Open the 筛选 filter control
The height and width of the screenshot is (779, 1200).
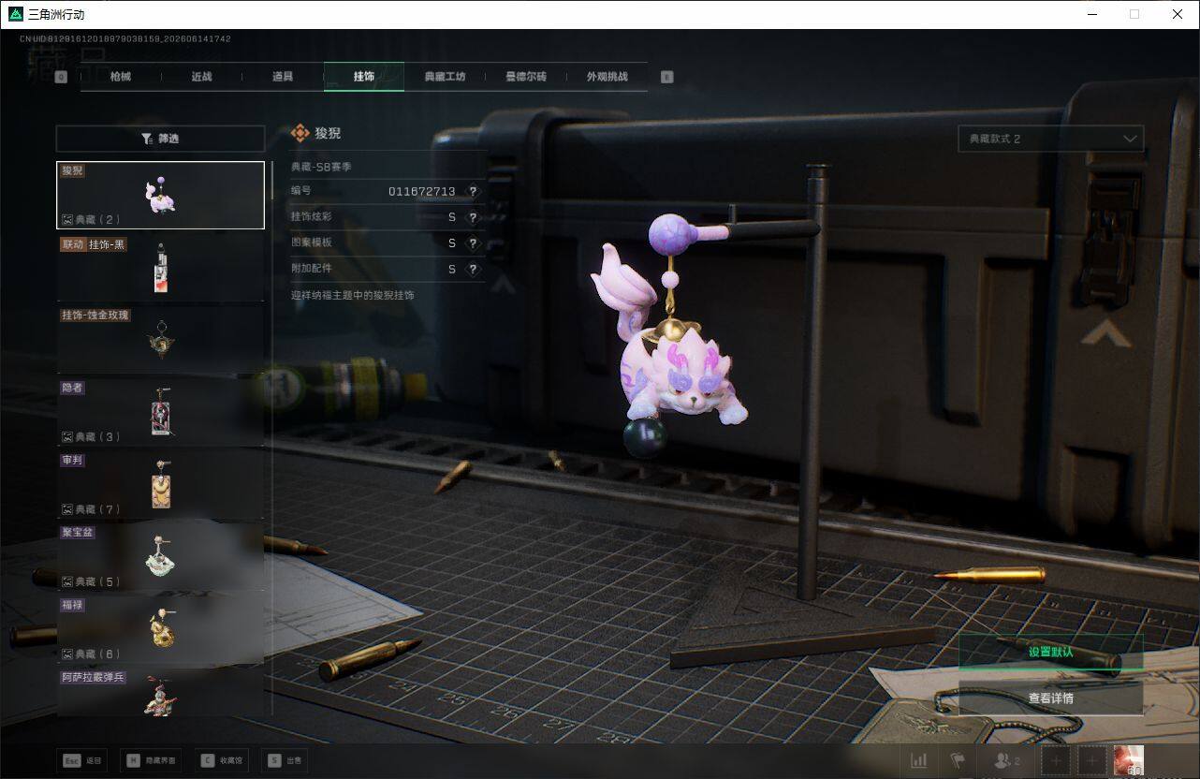click(x=160, y=139)
